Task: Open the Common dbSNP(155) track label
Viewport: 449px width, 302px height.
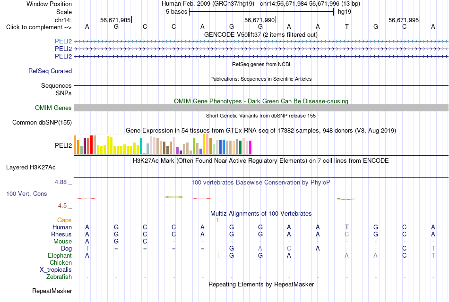Action: [x=42, y=122]
